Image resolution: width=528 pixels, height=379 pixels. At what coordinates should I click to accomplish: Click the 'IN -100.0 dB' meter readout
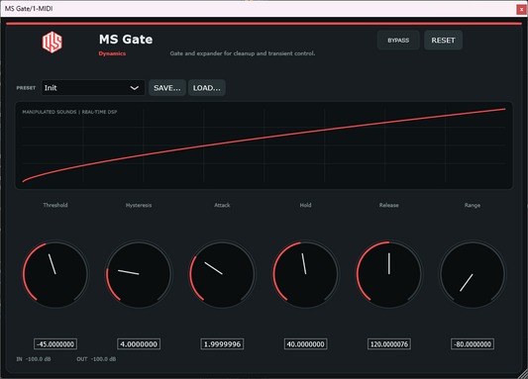pos(34,359)
